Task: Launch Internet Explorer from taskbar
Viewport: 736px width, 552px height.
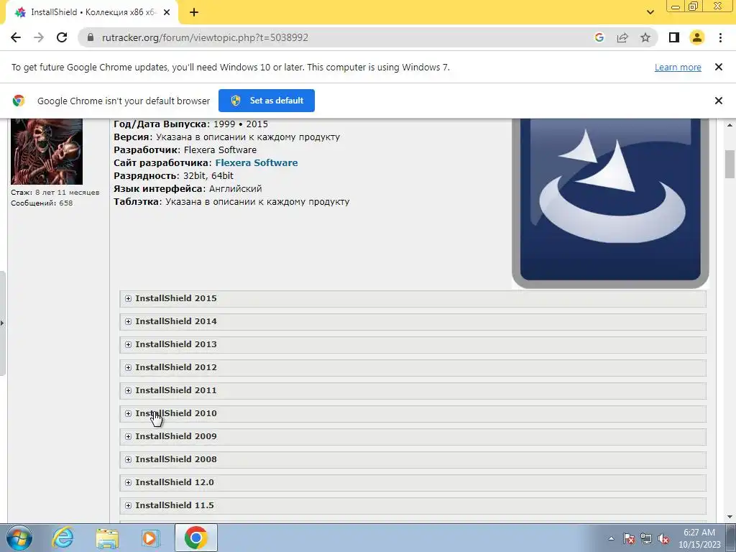Action: pos(63,538)
